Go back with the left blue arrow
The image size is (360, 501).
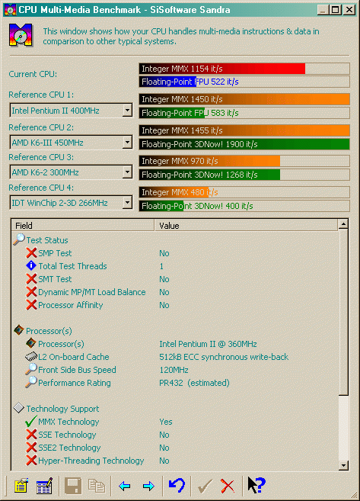(125, 487)
